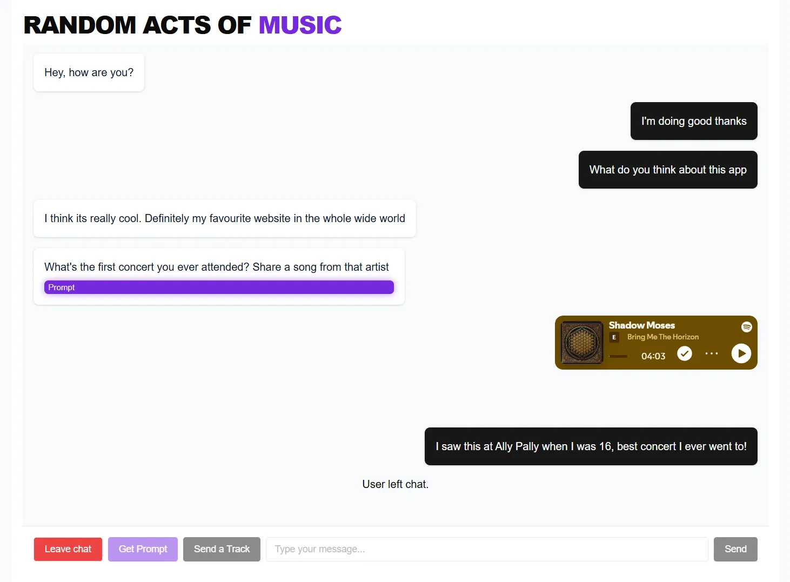Expand the Send a Track picker
This screenshot has width=790, height=582.
click(x=222, y=549)
